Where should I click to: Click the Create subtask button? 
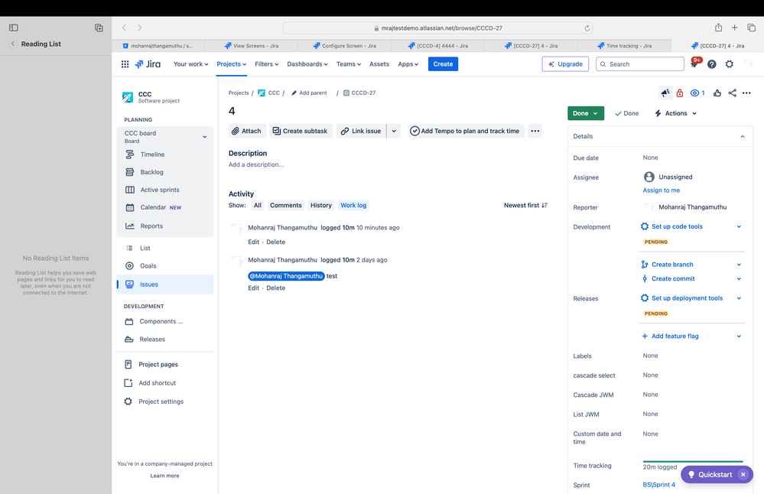pos(301,131)
